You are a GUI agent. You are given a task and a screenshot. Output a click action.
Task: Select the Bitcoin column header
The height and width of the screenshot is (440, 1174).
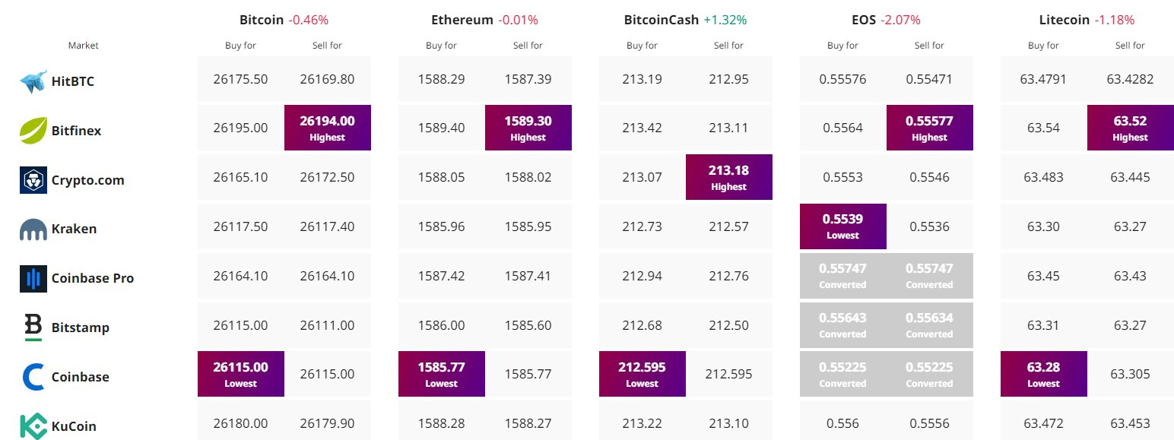(261, 19)
